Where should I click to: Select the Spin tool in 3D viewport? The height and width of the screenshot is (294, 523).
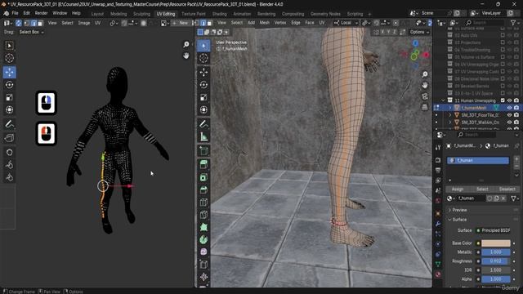click(203, 239)
